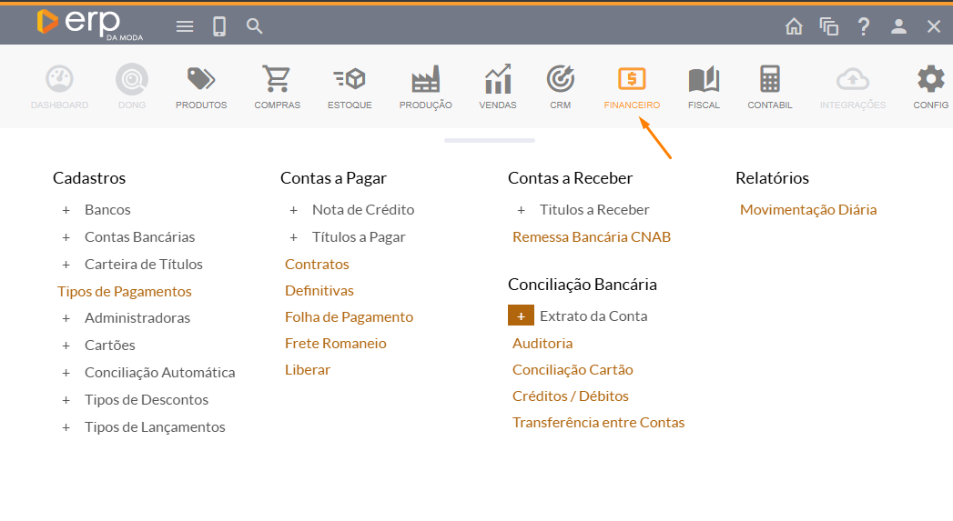The width and height of the screenshot is (953, 521).
Task: Open the Produção factory module
Action: (x=425, y=81)
